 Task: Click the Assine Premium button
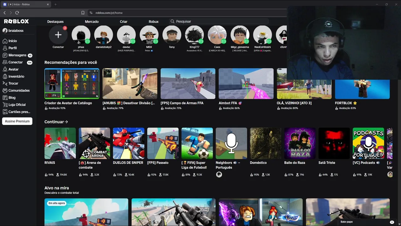click(x=17, y=121)
